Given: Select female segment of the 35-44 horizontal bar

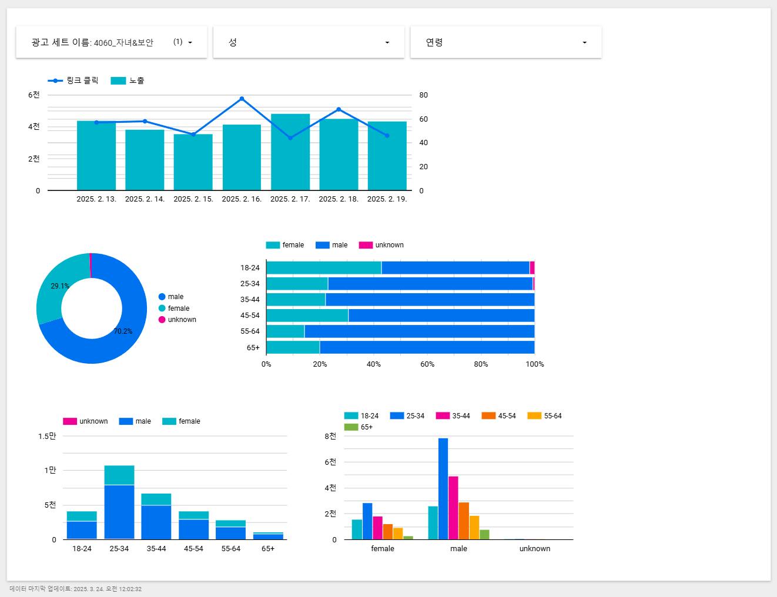Looking at the screenshot, I should (x=296, y=300).
